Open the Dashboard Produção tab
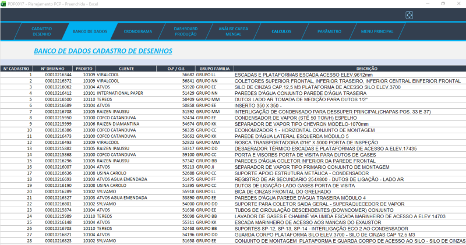 tap(185, 31)
